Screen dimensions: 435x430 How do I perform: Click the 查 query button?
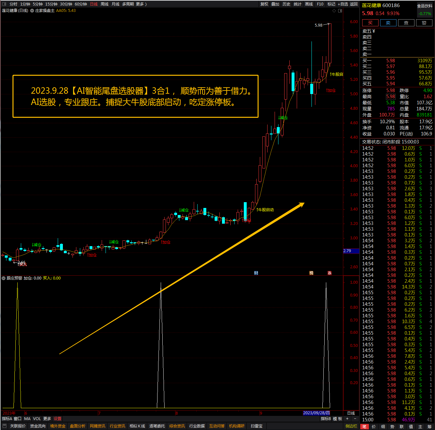pyautogui.click(x=406, y=23)
